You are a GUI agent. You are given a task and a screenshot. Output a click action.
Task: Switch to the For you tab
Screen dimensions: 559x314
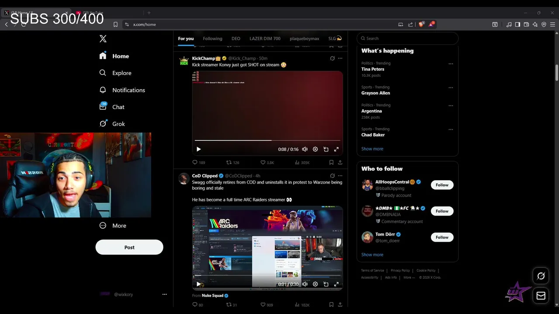[x=186, y=38]
